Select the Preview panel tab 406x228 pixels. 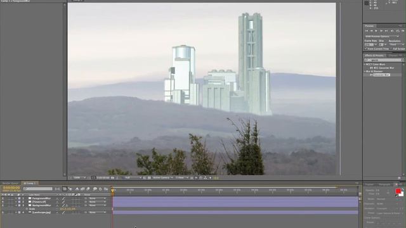(x=369, y=26)
